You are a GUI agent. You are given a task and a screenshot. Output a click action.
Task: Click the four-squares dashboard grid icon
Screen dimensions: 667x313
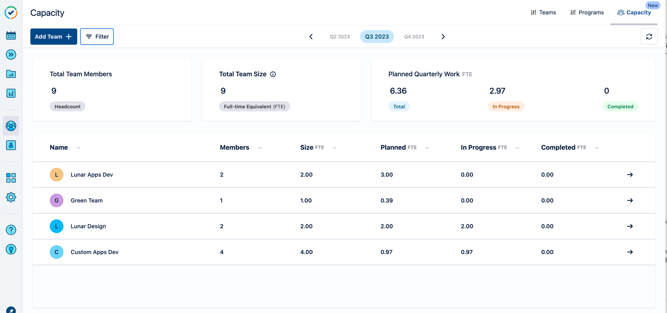[x=11, y=178]
